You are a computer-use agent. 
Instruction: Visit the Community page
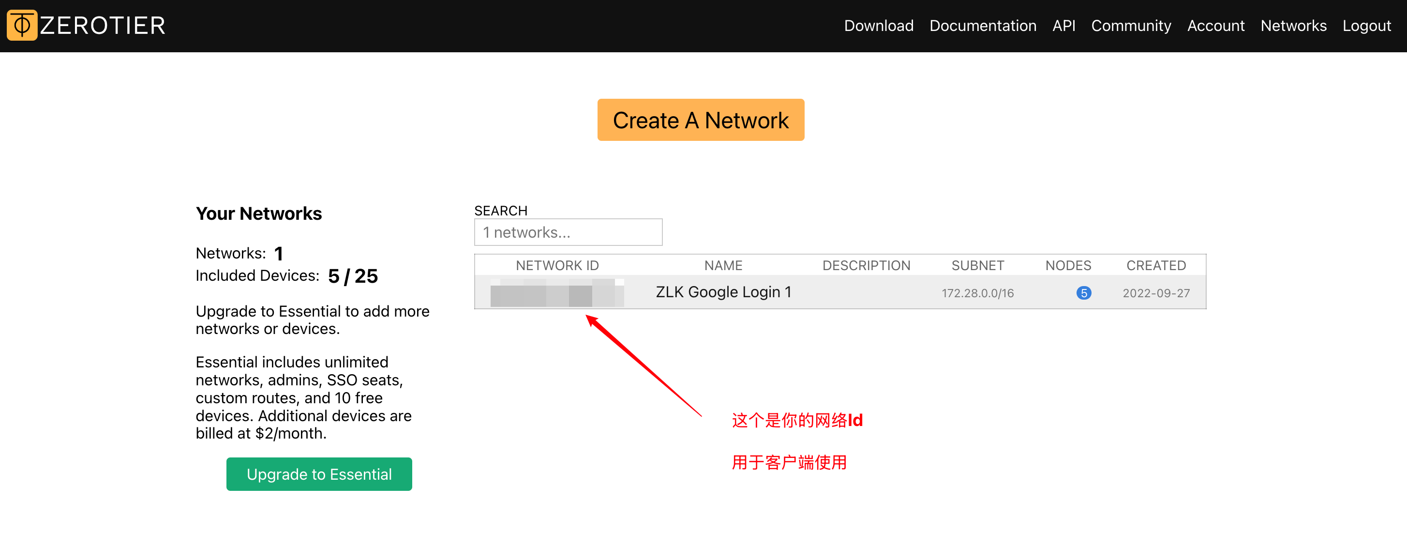coord(1131,26)
